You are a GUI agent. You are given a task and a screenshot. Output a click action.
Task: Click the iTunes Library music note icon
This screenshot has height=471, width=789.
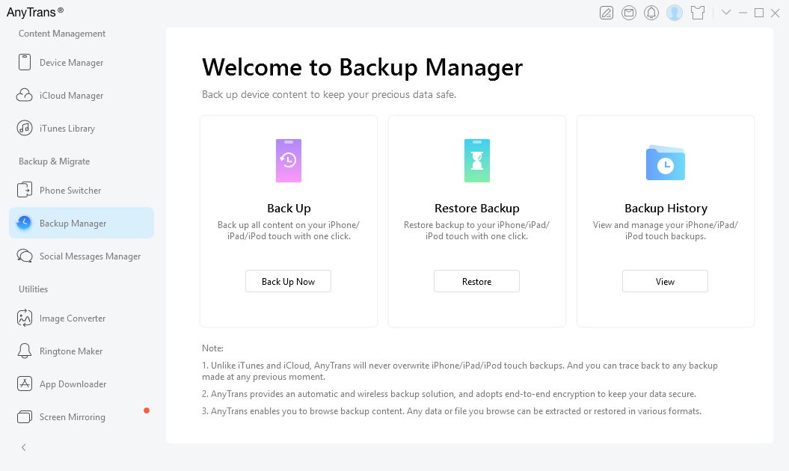click(x=25, y=129)
